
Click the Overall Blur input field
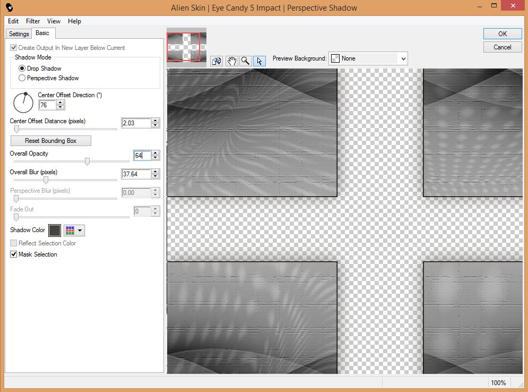(x=136, y=174)
